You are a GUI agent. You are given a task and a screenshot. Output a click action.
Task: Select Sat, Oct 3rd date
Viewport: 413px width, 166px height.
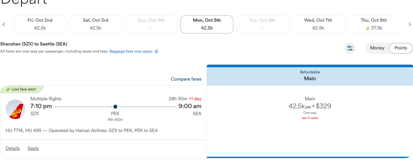coord(95,24)
